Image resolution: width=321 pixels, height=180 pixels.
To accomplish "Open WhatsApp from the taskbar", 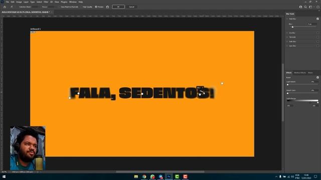I will pyautogui.click(x=152, y=176).
